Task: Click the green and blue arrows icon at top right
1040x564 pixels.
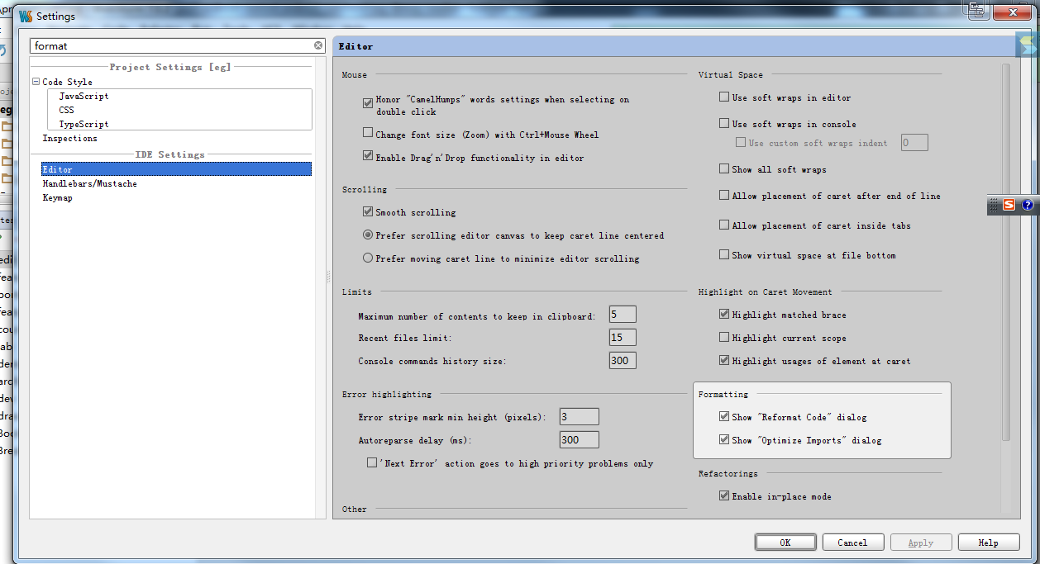Action: click(1026, 45)
